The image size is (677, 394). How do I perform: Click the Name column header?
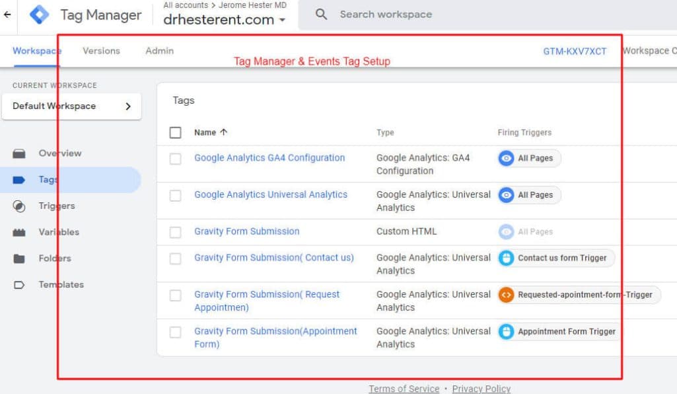205,132
